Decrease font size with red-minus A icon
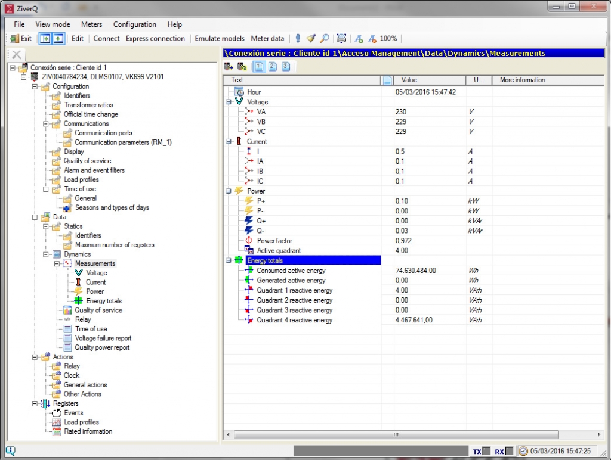The image size is (611, 460). click(372, 39)
